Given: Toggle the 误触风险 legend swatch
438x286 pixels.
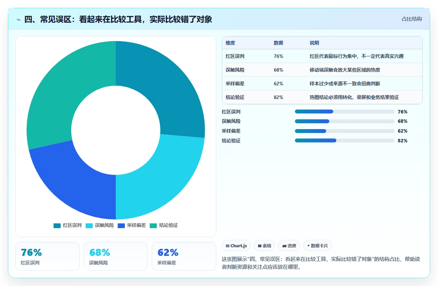Looking at the screenshot, I should click(x=89, y=226).
